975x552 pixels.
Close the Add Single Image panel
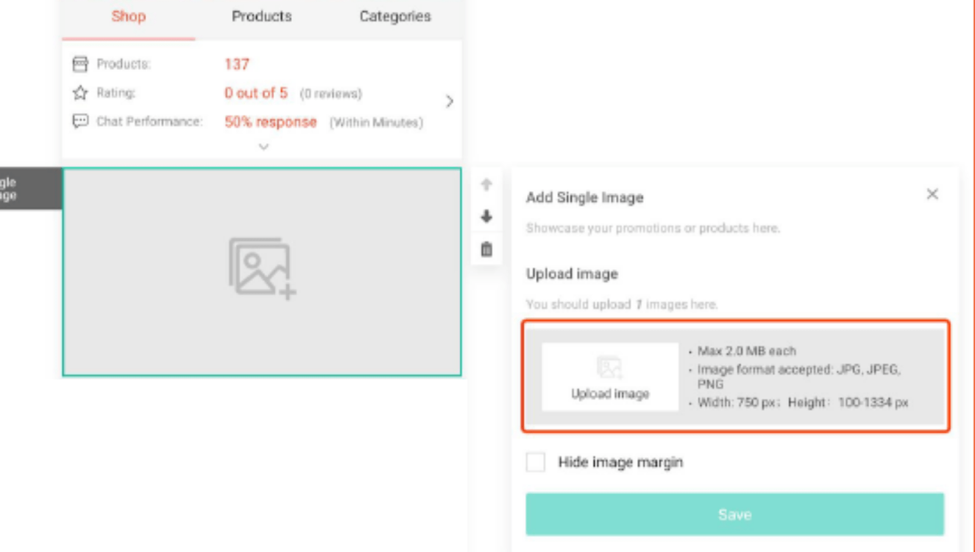[x=932, y=194]
